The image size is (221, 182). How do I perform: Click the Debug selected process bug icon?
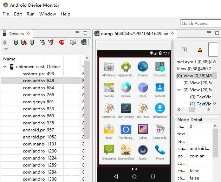pos(5,42)
